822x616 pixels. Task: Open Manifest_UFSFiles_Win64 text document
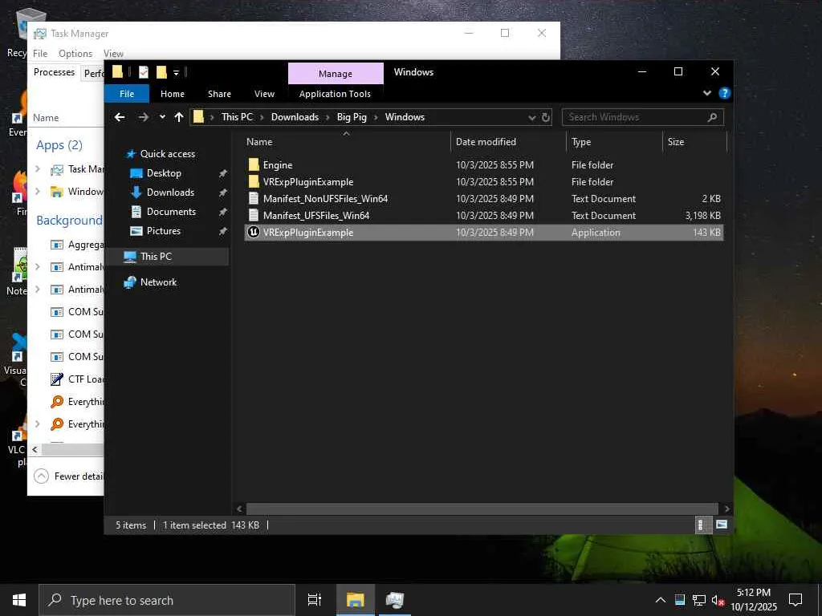[x=483, y=215]
